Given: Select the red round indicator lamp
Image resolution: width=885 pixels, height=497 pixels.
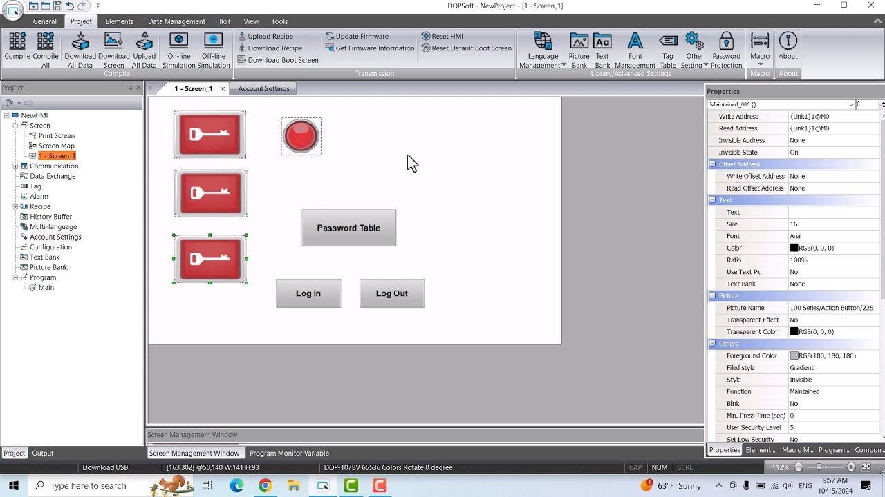Looking at the screenshot, I should 301,136.
